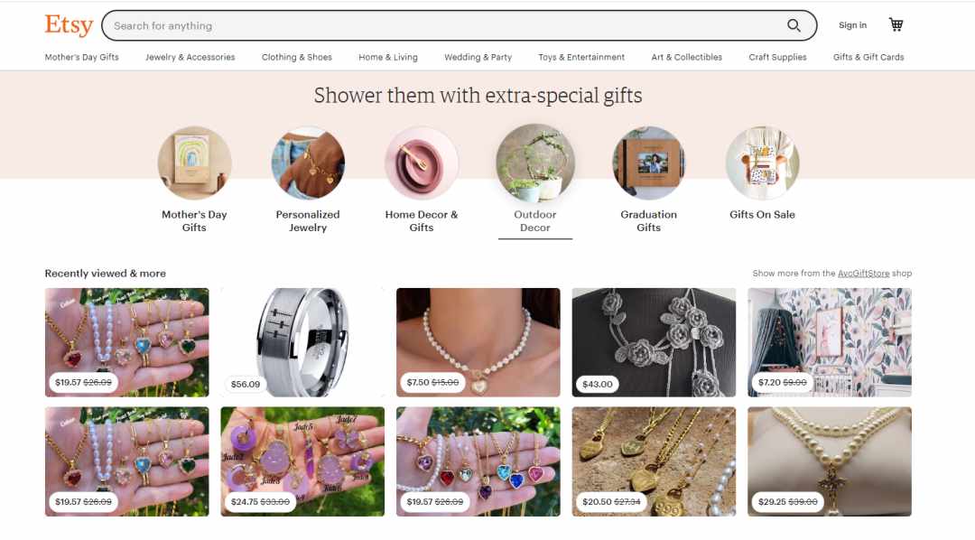Click the Sign in button
Viewport: 975px width, 540px height.
[x=852, y=25]
